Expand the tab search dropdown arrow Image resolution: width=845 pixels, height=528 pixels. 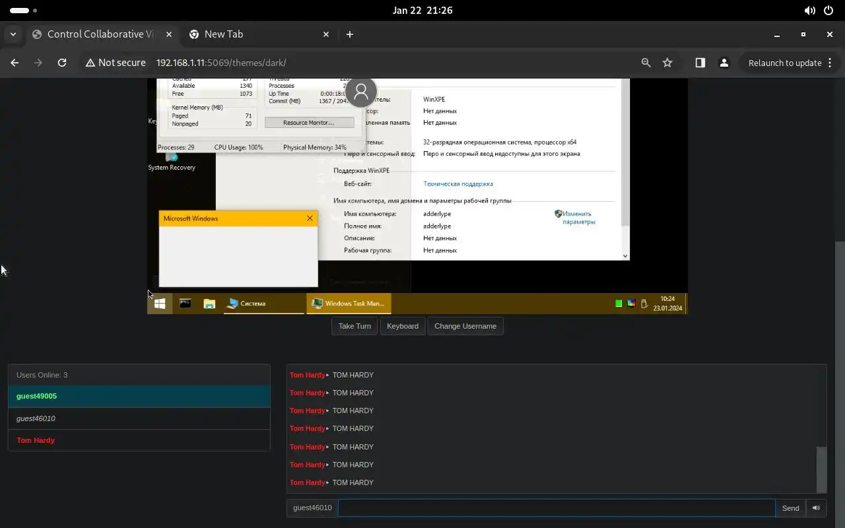tap(13, 34)
